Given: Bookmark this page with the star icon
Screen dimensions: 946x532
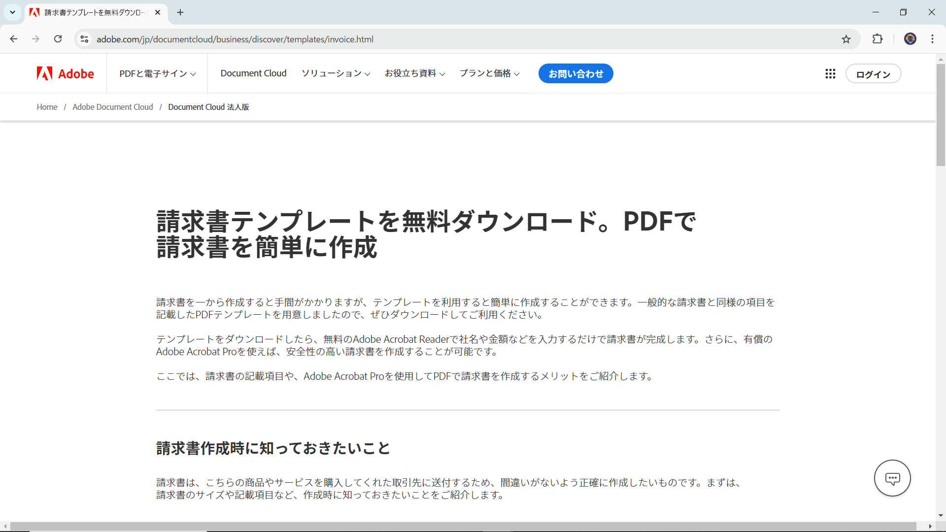Looking at the screenshot, I should pyautogui.click(x=846, y=39).
